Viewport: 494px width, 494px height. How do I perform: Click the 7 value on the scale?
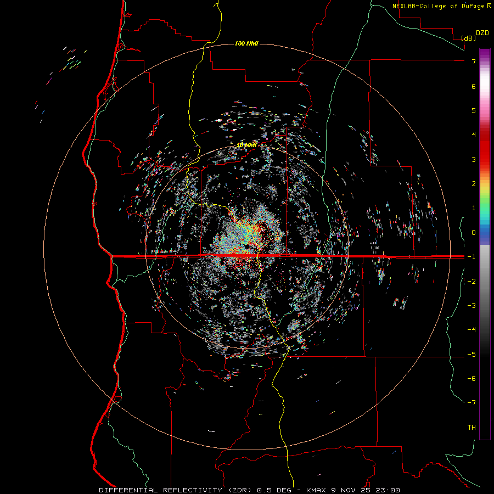point(474,61)
